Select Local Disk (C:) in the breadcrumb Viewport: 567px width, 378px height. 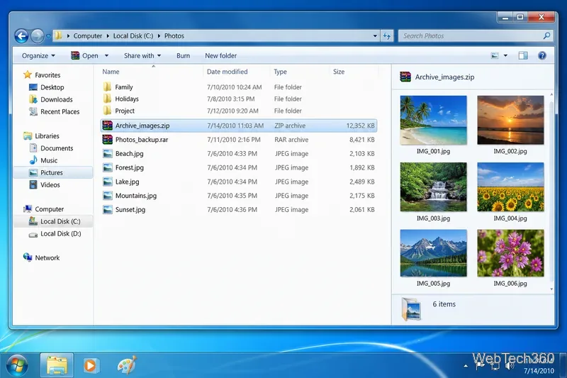(133, 35)
